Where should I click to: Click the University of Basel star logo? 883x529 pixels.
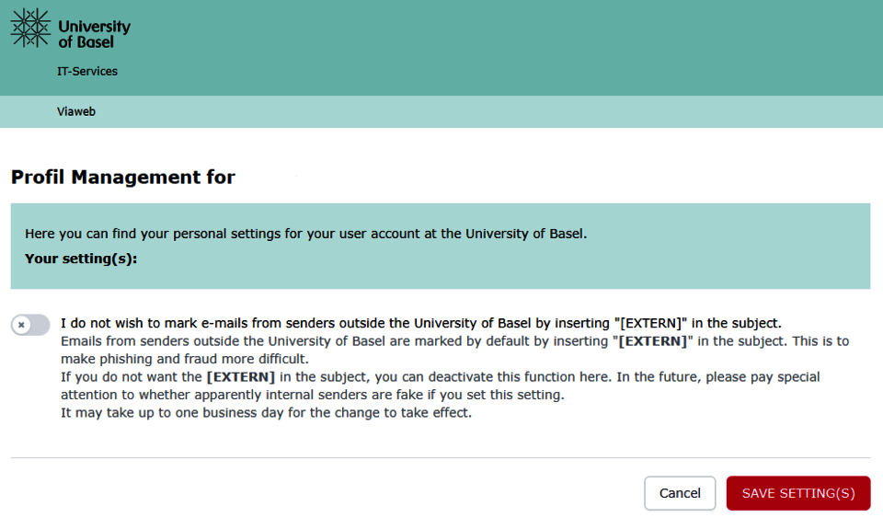(30, 28)
